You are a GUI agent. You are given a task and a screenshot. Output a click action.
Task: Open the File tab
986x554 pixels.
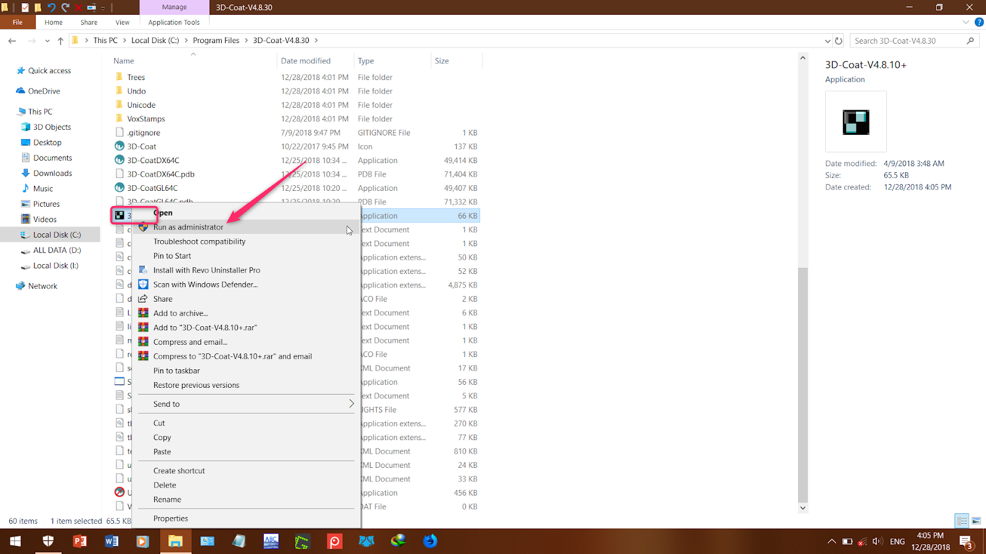[x=17, y=22]
